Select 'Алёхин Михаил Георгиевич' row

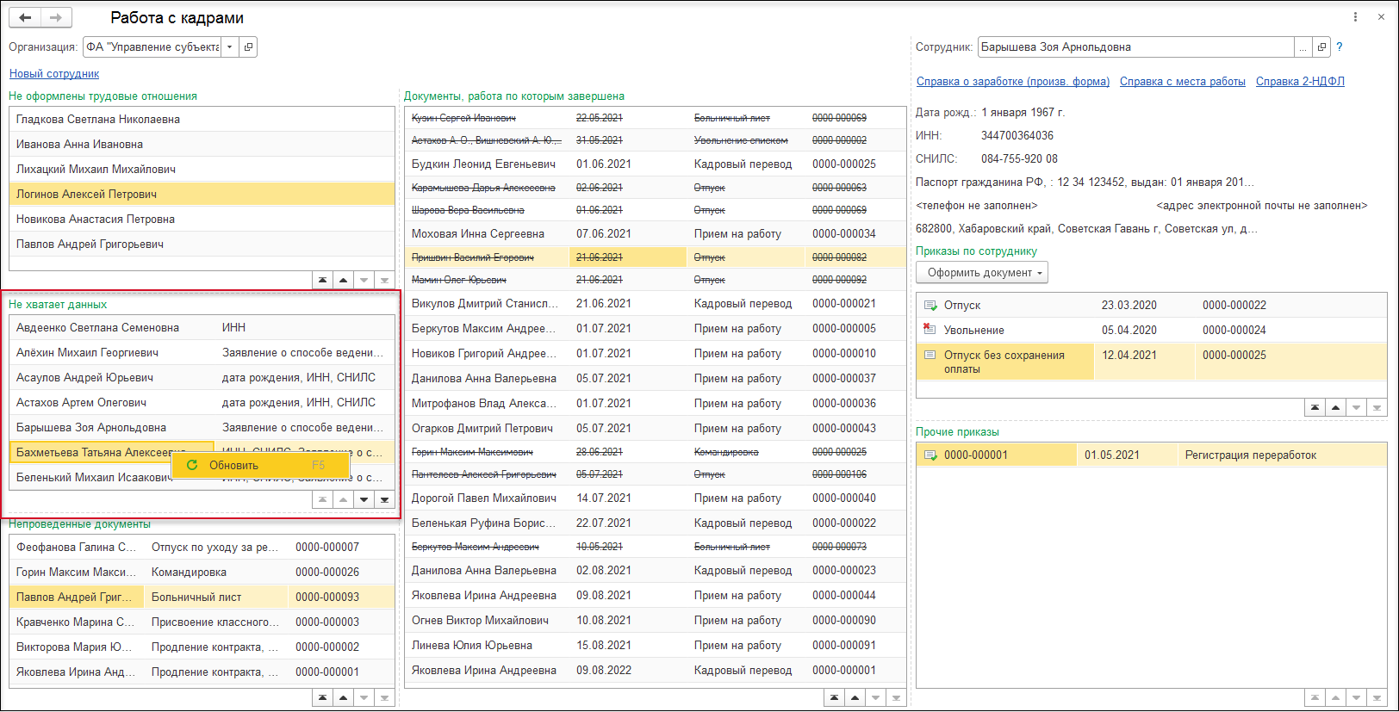tap(202, 353)
